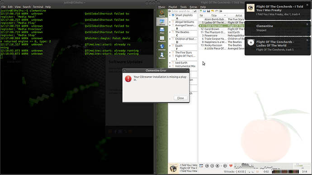The height and width of the screenshot is (175, 312).
Task: Close the Clementine Error dialog
Action: [180, 98]
